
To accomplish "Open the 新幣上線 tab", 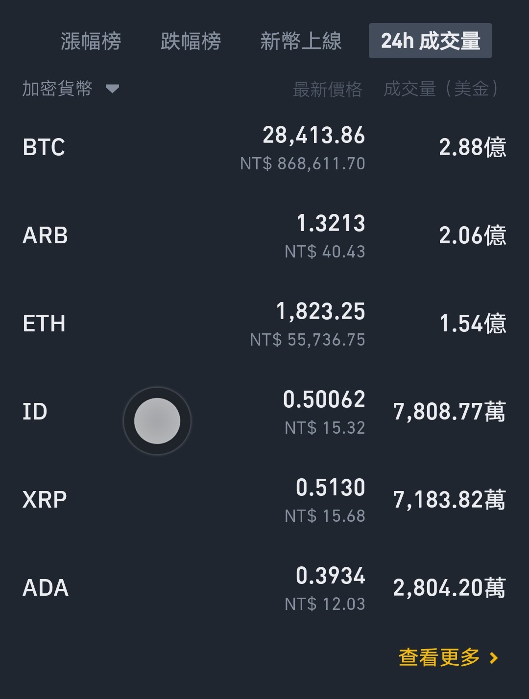I will point(301,41).
